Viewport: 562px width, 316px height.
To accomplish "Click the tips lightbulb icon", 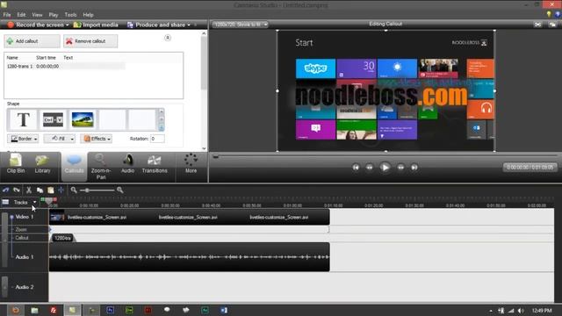I will pyautogui.click(x=548, y=14).
